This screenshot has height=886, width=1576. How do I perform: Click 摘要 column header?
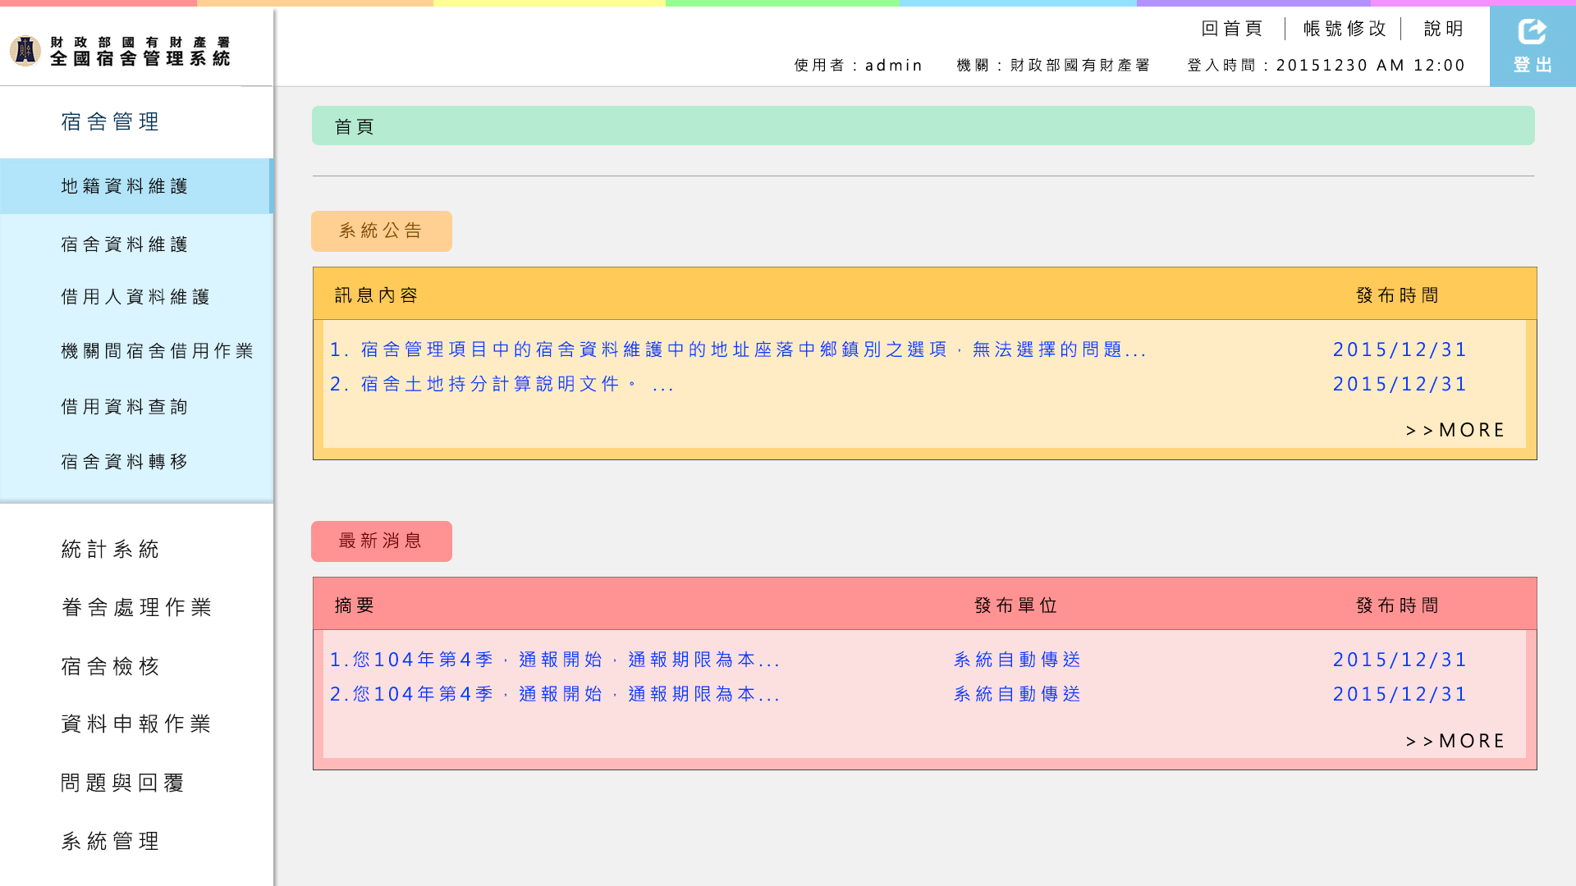click(x=355, y=605)
